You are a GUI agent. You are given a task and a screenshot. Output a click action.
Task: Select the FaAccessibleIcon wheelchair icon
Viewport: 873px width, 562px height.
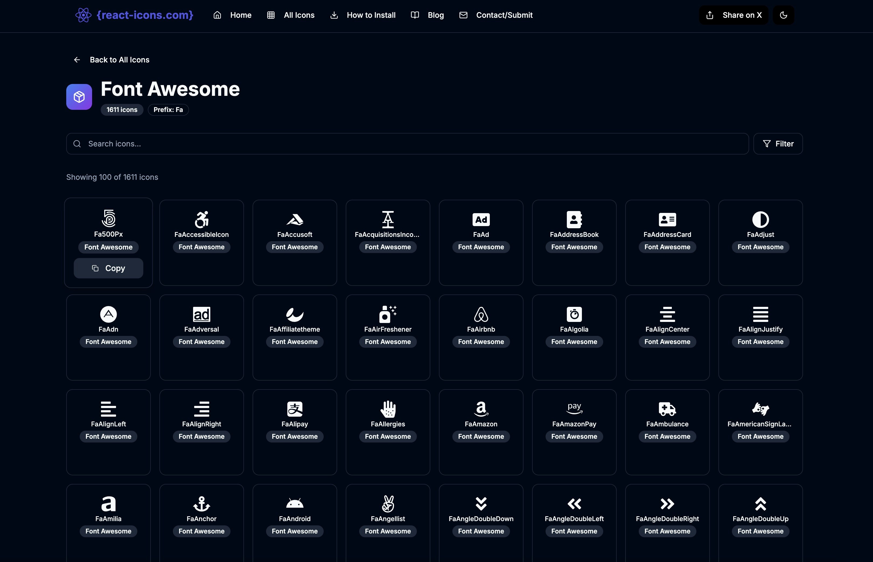click(201, 219)
